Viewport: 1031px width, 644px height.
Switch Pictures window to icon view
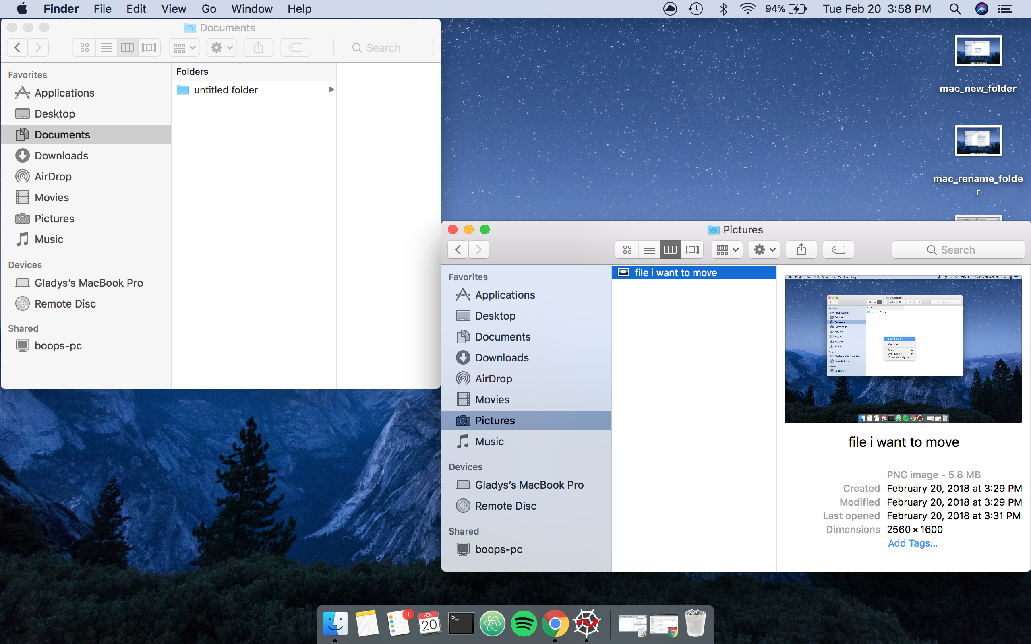point(627,250)
